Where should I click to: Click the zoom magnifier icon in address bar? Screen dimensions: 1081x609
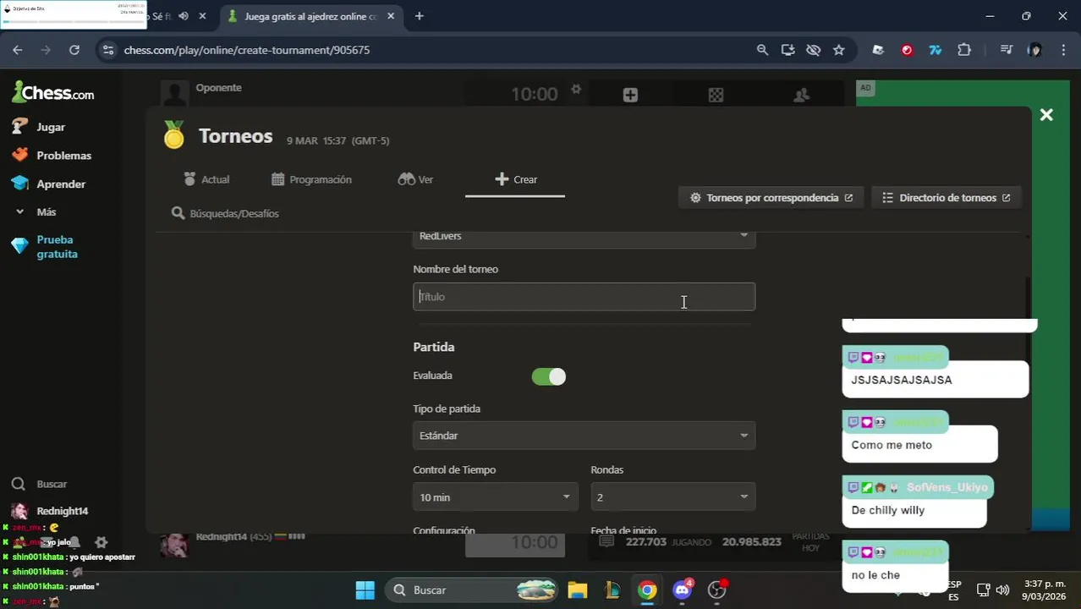[x=762, y=50]
